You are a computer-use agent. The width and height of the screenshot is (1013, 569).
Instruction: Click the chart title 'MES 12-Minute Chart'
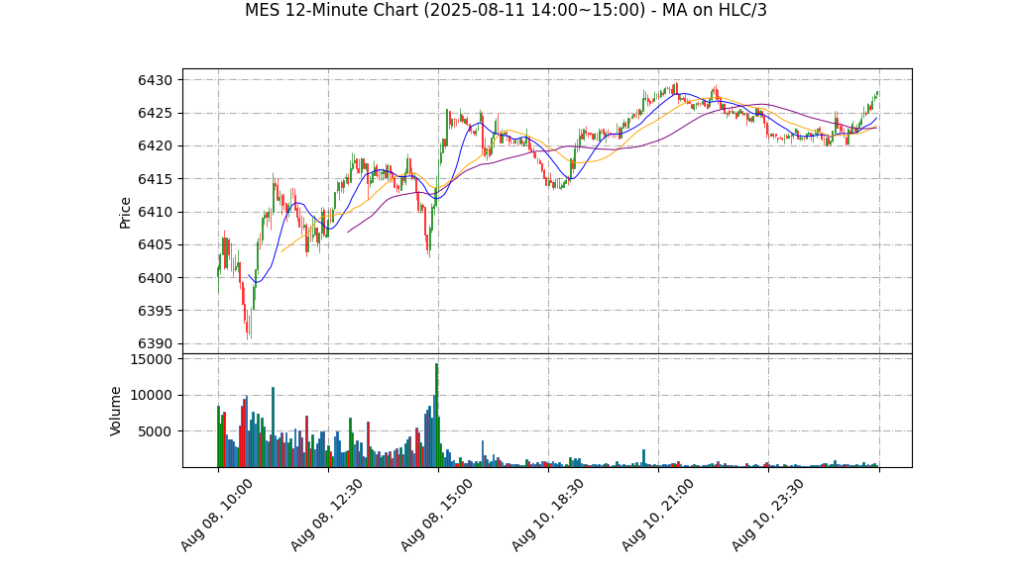coord(506,10)
